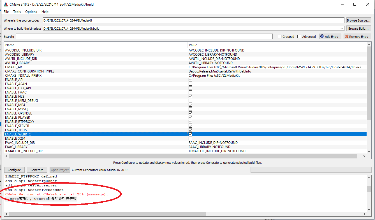375x220 pixels.
Task: Uncheck the ENABLE_WEBRTC checkbox
Action: tap(191, 134)
